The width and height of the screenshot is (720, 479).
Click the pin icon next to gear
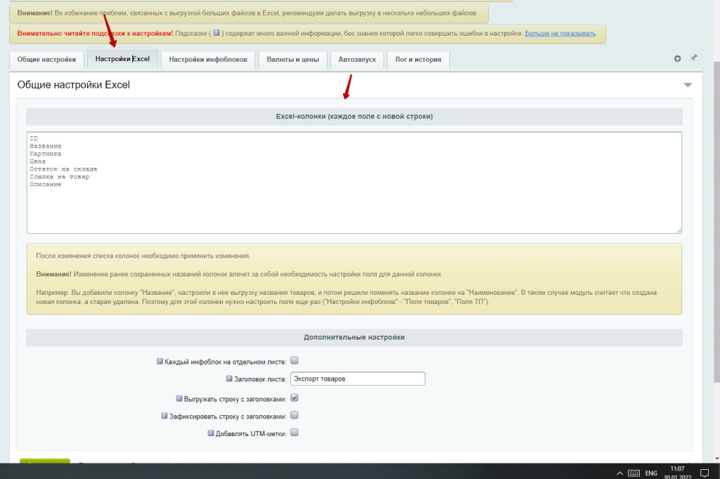click(694, 58)
